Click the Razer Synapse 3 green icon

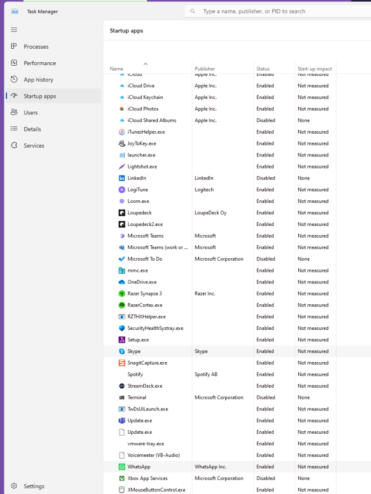pyautogui.click(x=122, y=294)
